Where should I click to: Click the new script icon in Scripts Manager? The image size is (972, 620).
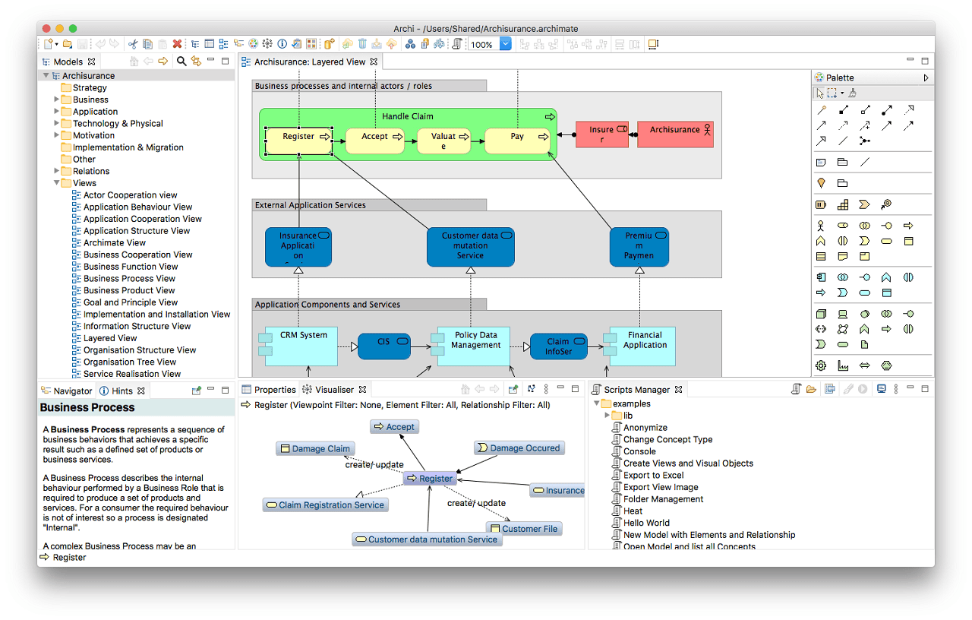(796, 389)
